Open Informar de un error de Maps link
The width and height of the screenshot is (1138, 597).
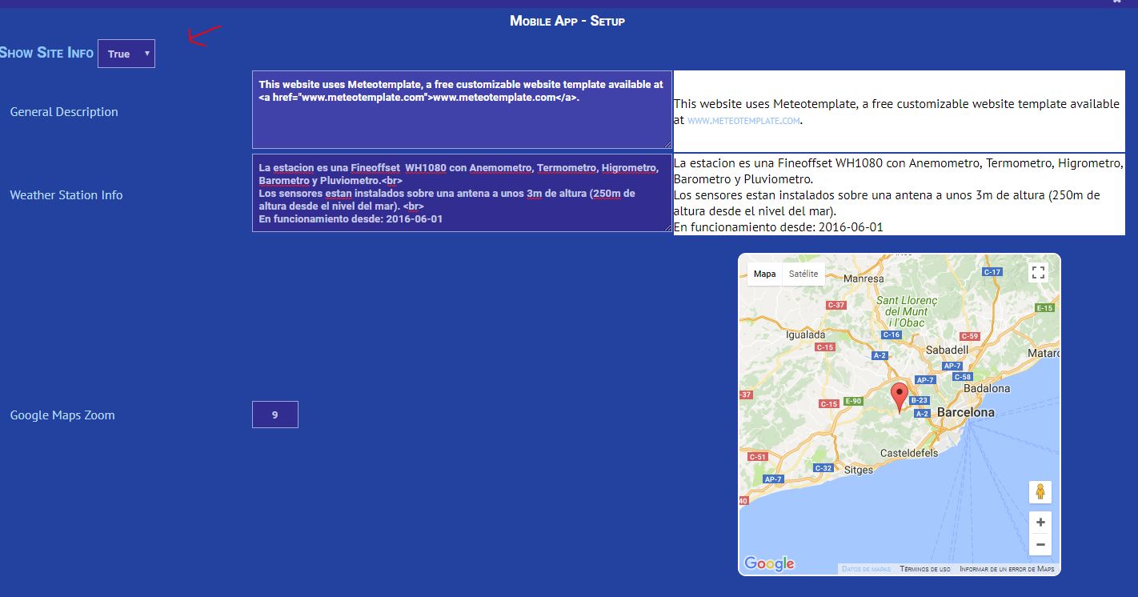click(1007, 569)
